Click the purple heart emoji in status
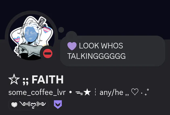 pyautogui.click(x=72, y=46)
